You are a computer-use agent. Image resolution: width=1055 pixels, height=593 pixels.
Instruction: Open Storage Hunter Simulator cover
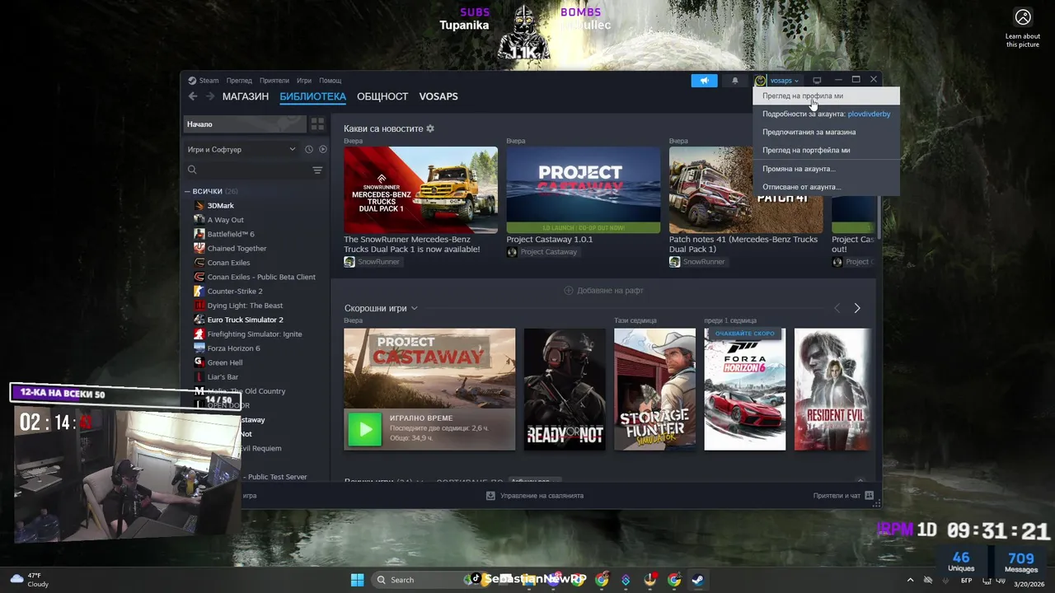[654, 390]
